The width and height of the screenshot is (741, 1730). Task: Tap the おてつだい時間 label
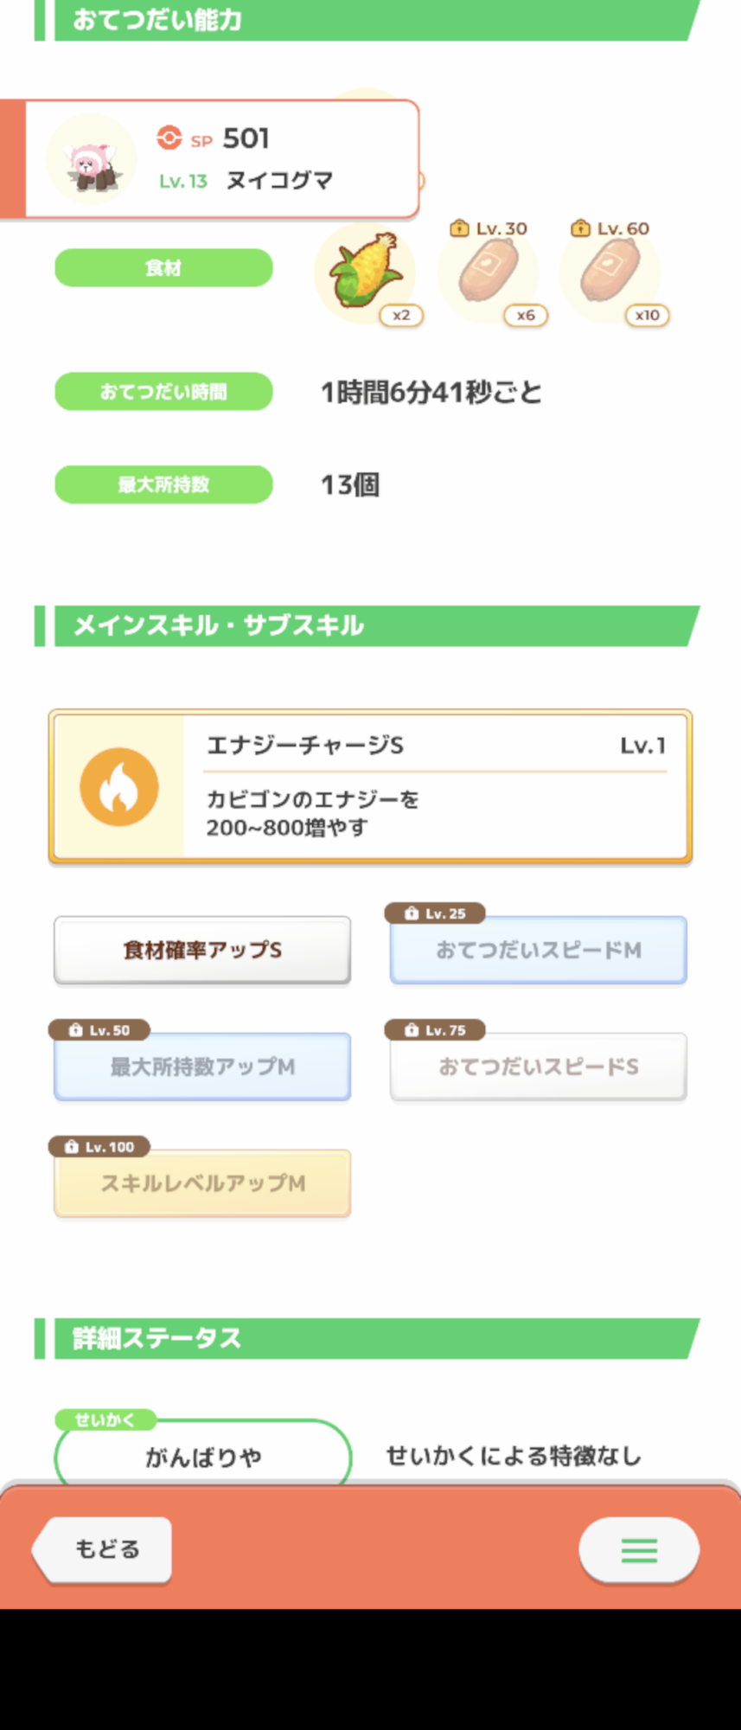click(163, 392)
